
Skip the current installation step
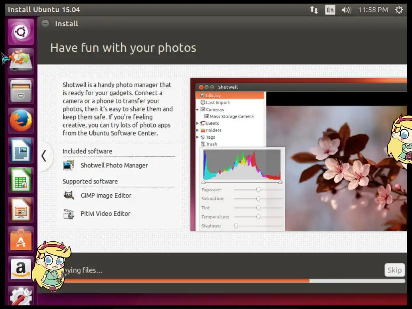[395, 270]
